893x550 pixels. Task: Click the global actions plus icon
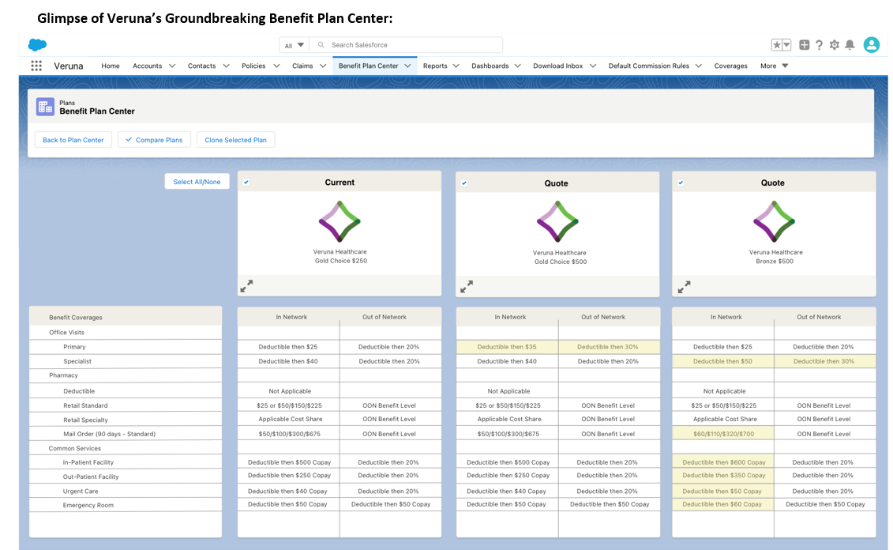(804, 45)
